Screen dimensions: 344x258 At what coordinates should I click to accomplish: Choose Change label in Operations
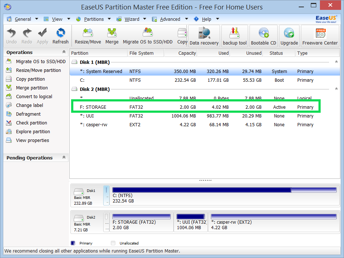click(x=24, y=105)
